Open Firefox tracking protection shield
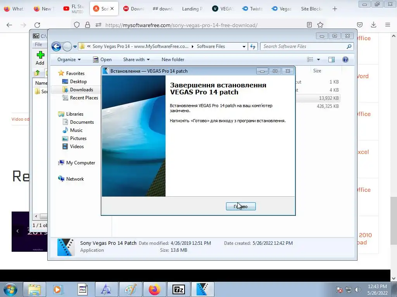397x297 pixels. coord(77,25)
